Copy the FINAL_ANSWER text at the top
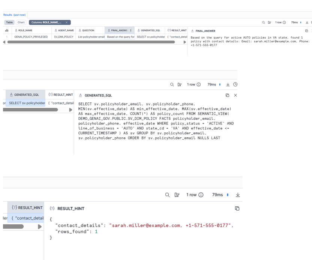312x260 pixels. [x=306, y=31]
